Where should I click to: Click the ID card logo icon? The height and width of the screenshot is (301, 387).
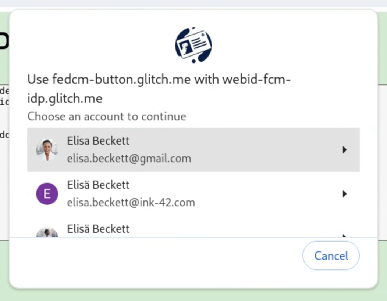[x=193, y=45]
